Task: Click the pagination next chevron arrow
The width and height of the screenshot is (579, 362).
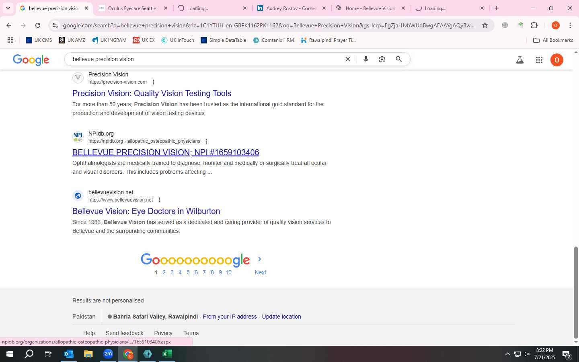Action: coord(259,259)
